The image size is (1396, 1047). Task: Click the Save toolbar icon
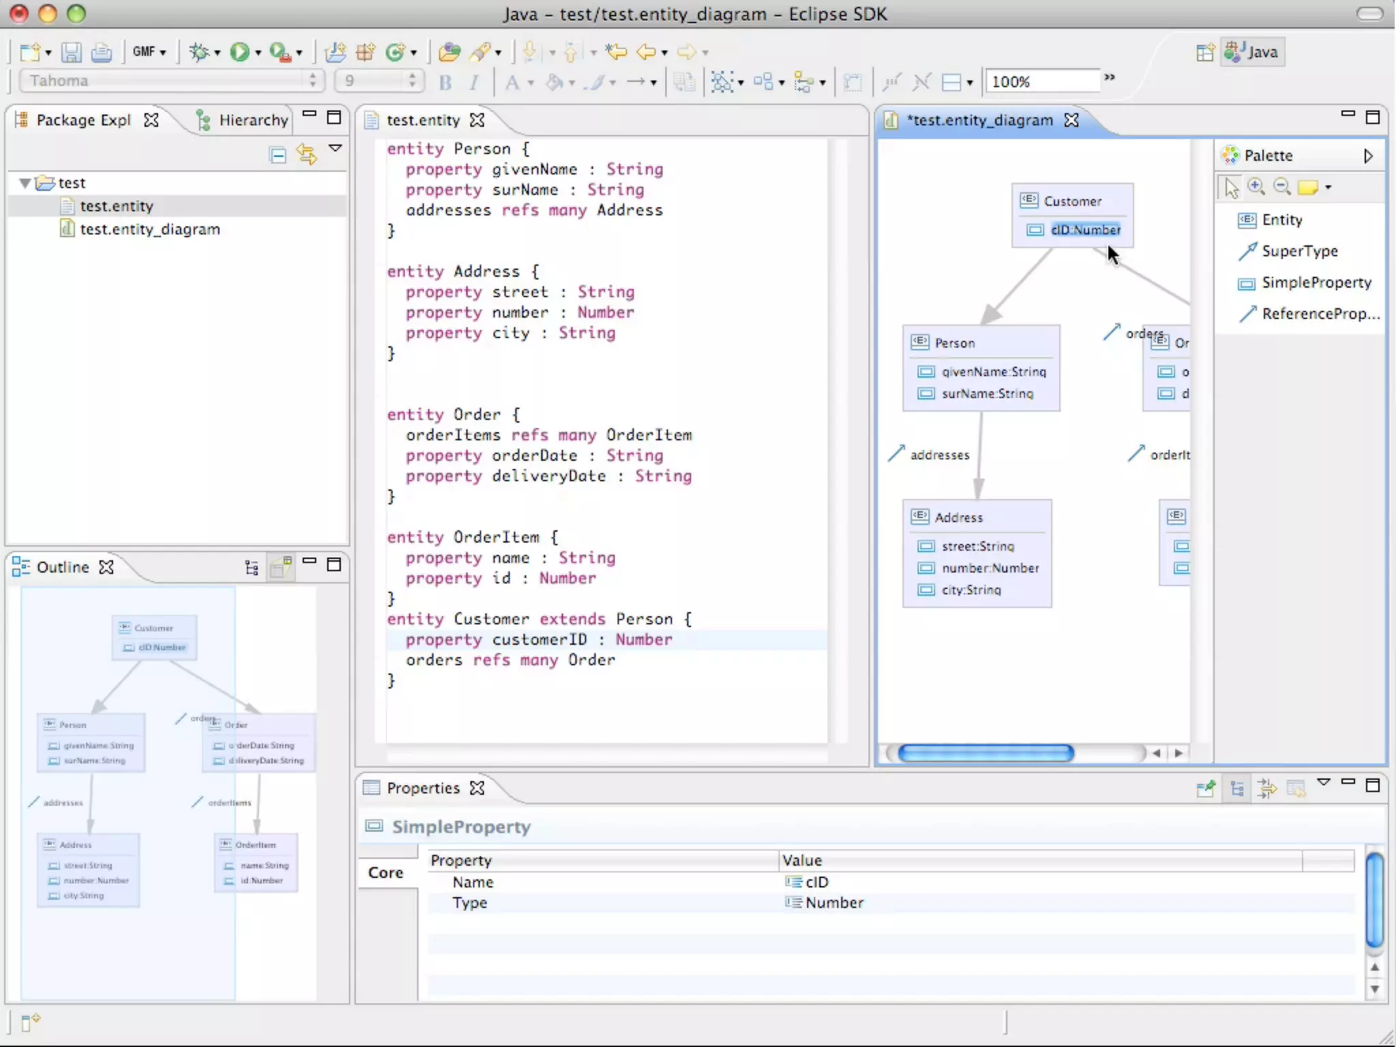point(72,52)
